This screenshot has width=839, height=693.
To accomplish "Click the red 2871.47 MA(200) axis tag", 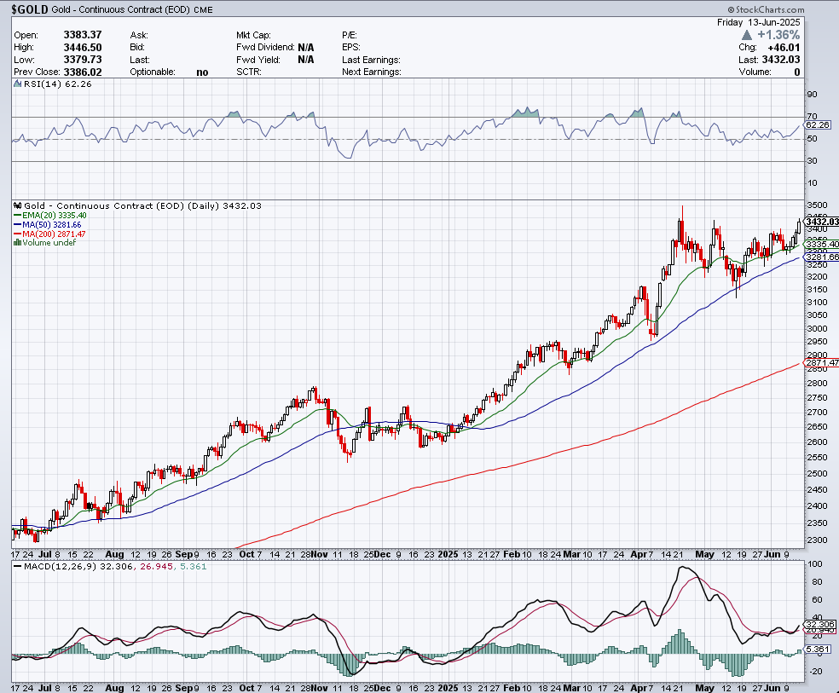I will [821, 363].
